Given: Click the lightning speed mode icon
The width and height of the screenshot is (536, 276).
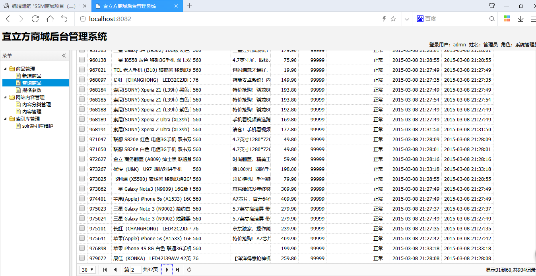Looking at the screenshot, I should pos(384,19).
